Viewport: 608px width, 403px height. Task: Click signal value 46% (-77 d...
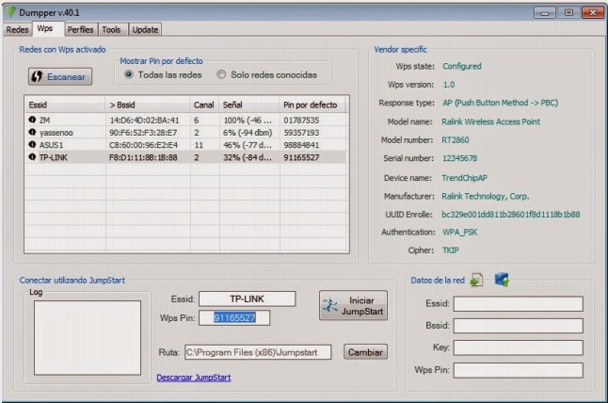click(248, 145)
